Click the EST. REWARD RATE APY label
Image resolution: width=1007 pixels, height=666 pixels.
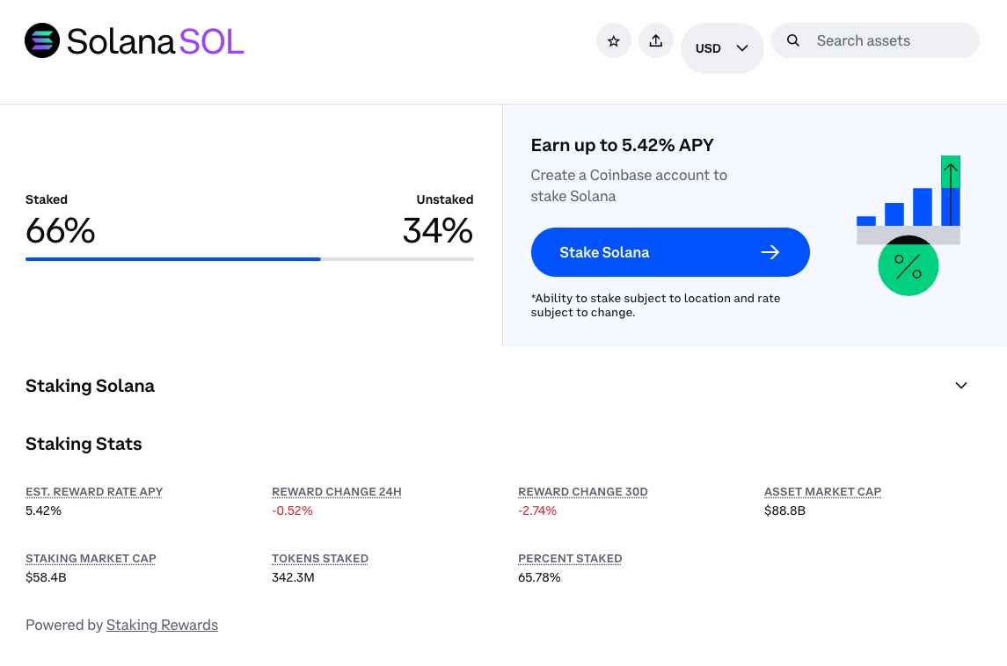pos(94,491)
